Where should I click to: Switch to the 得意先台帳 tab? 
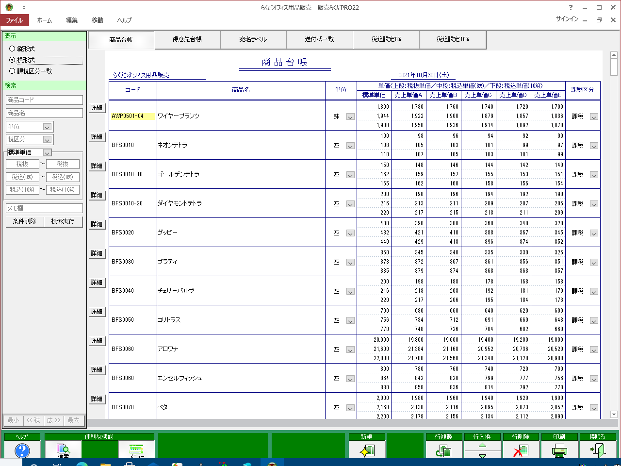tap(187, 39)
